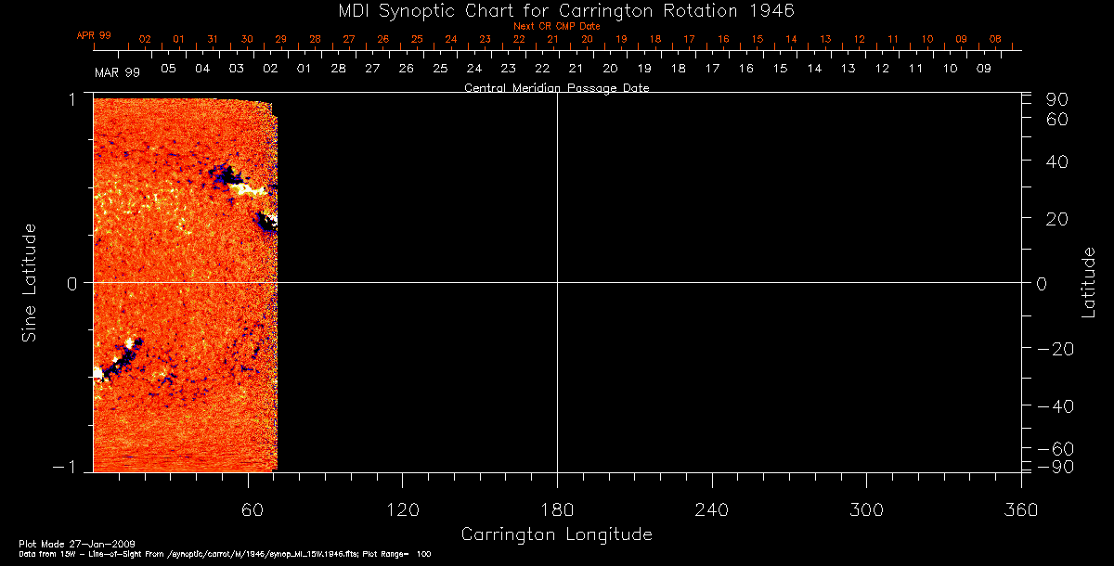Click the red 'APR 99' date label
The height and width of the screenshot is (566, 1114).
coord(94,35)
